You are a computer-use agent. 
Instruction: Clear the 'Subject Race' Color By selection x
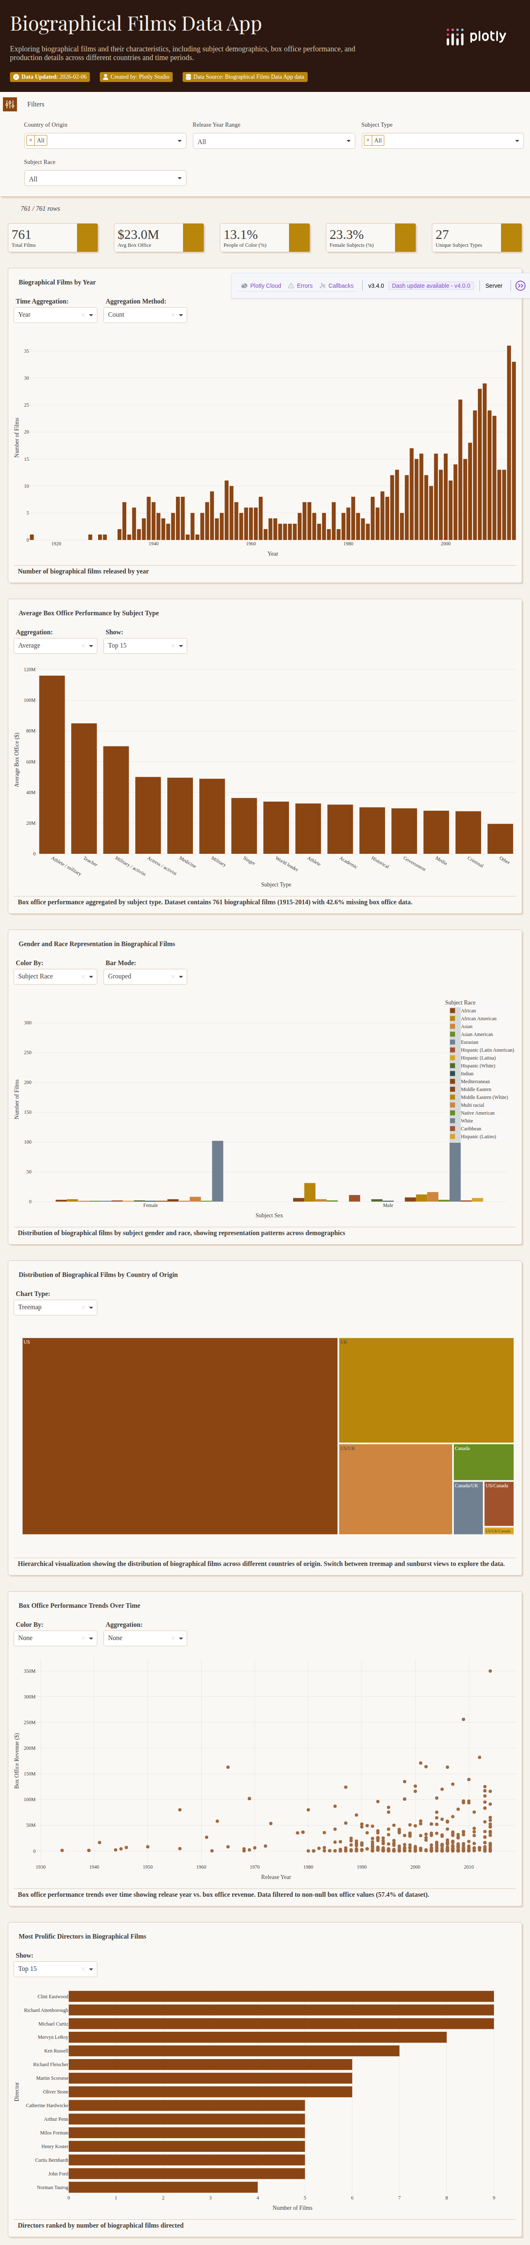pyautogui.click(x=84, y=977)
